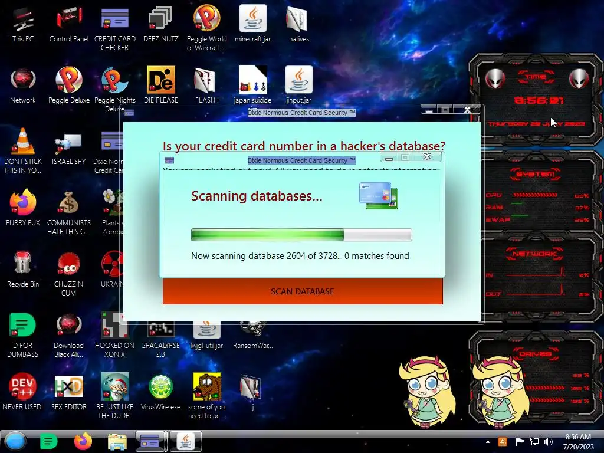The image size is (604, 453).
Task: Click scanning dialog title bar icon
Action: point(169,160)
